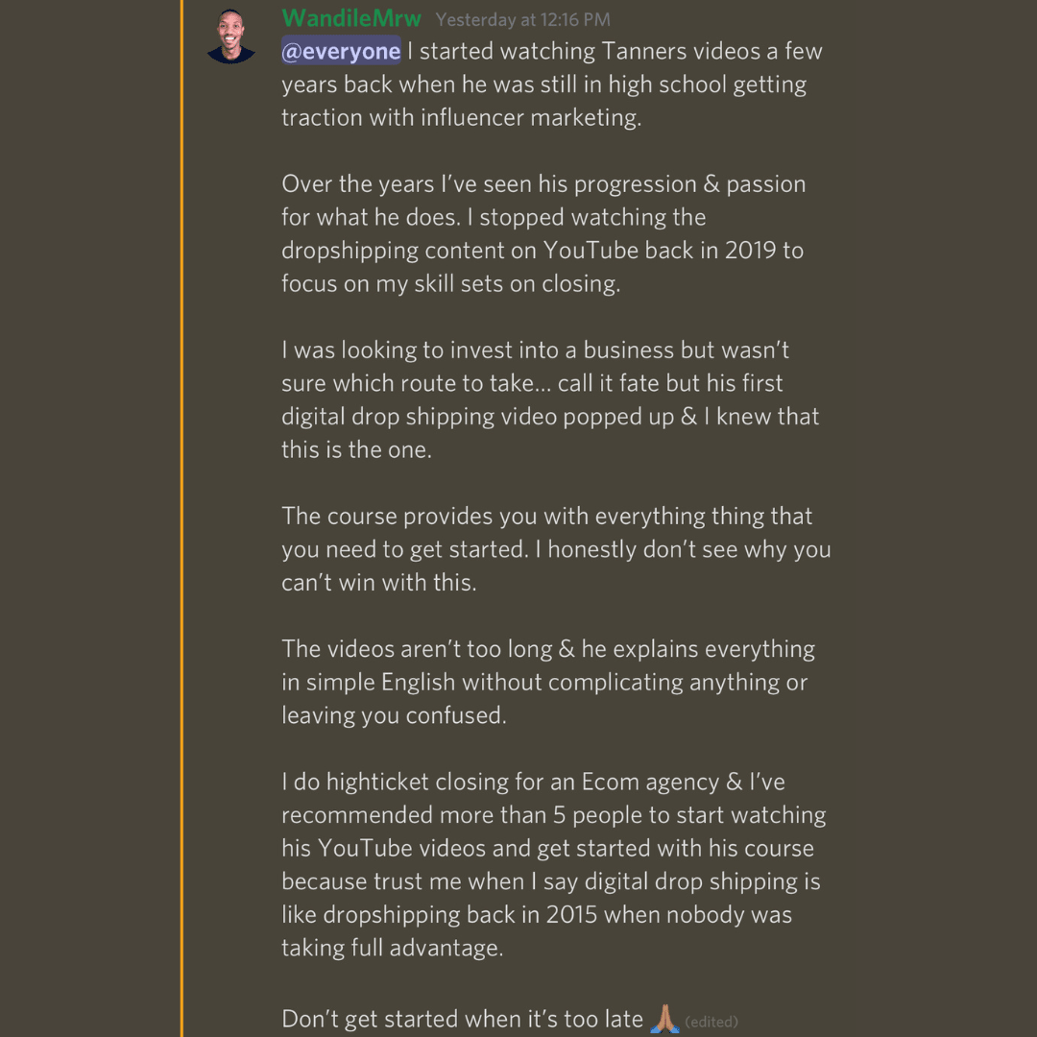Click the @everyone mention tag

pyautogui.click(x=341, y=51)
